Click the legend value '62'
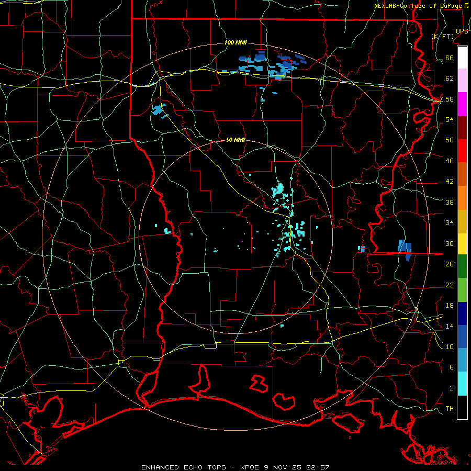This screenshot has height=471, width=471. pos(450,78)
